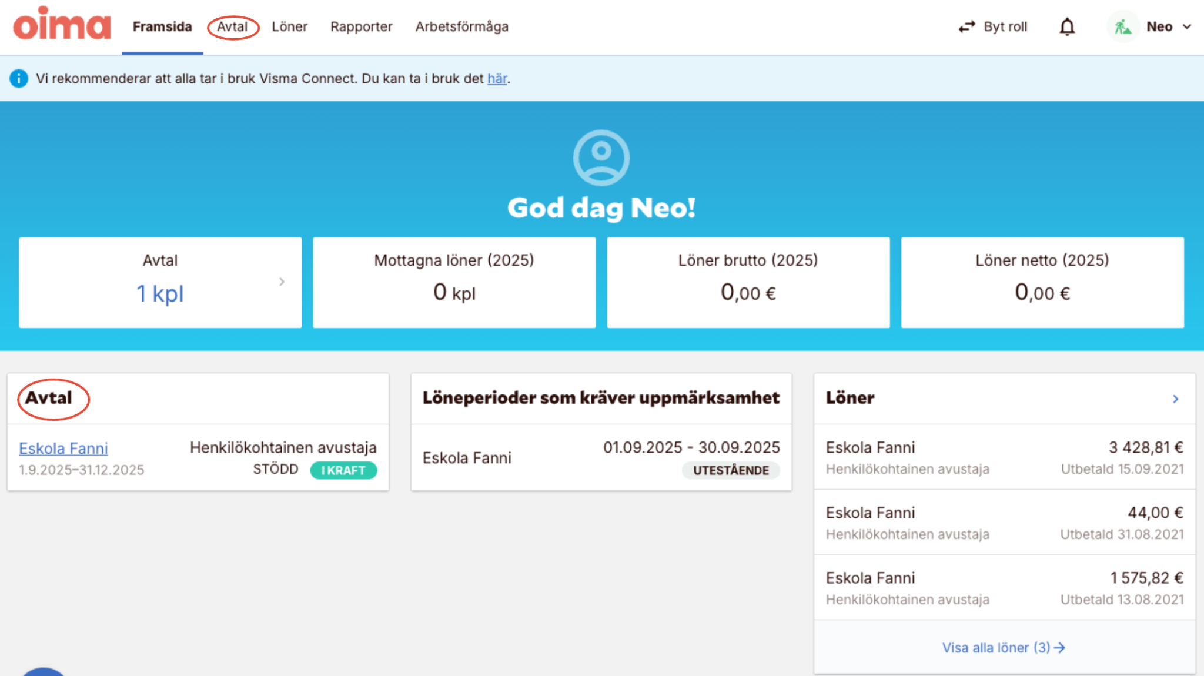
Task: Open the Avtal menu tab
Action: [232, 27]
